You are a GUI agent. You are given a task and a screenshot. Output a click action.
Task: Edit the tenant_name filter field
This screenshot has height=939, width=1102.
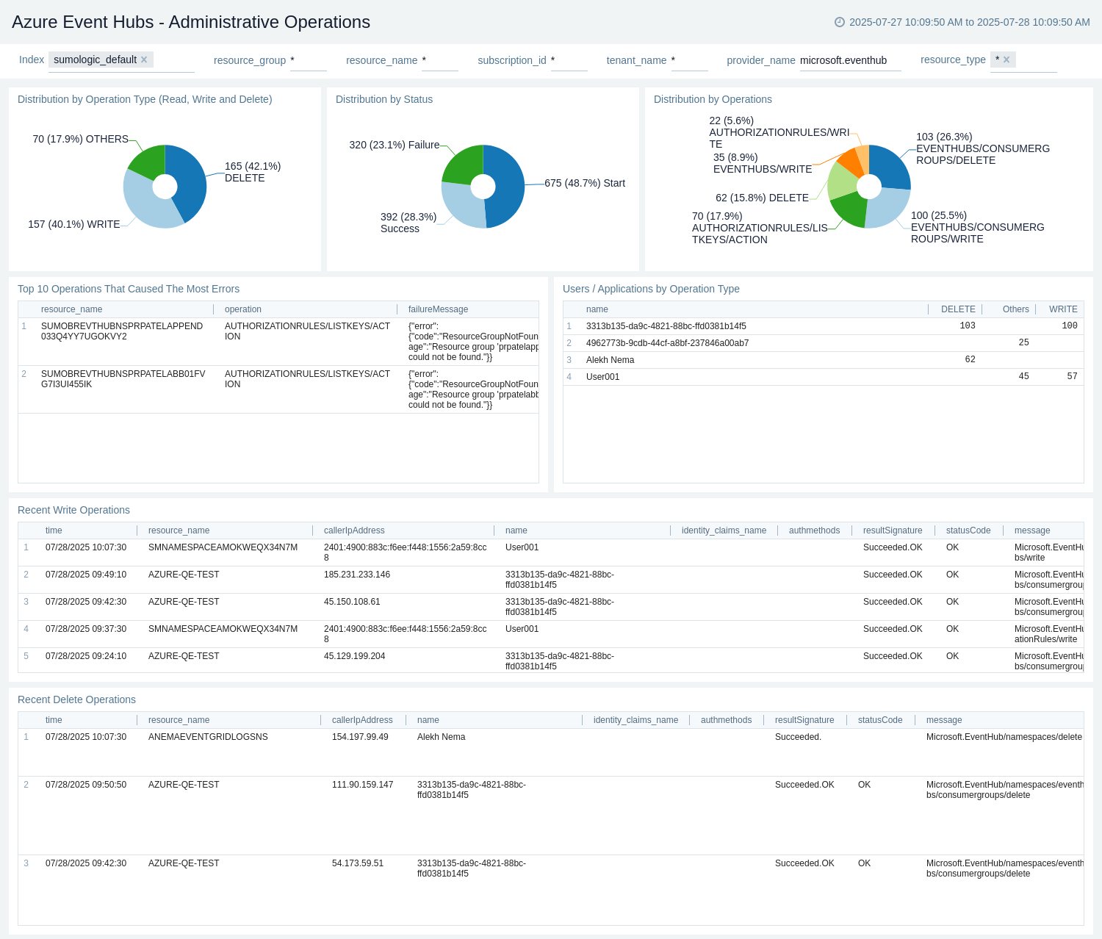[x=689, y=60]
